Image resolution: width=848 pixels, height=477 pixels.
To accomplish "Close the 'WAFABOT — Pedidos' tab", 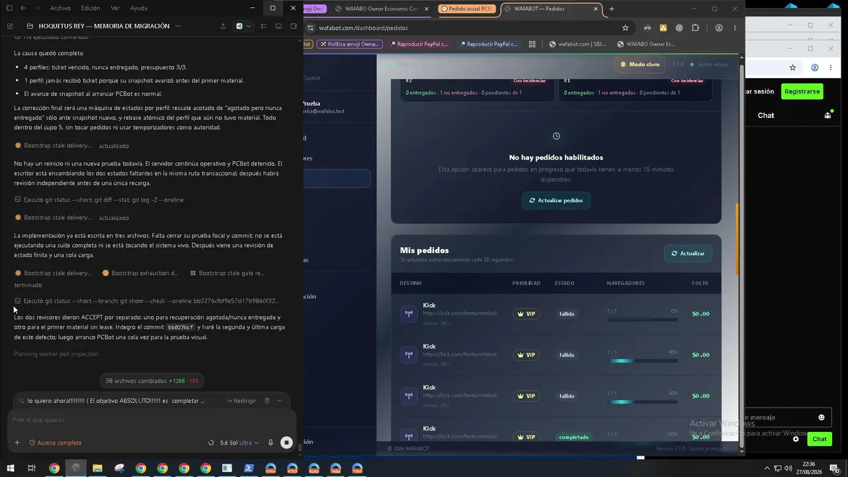I will pyautogui.click(x=596, y=9).
